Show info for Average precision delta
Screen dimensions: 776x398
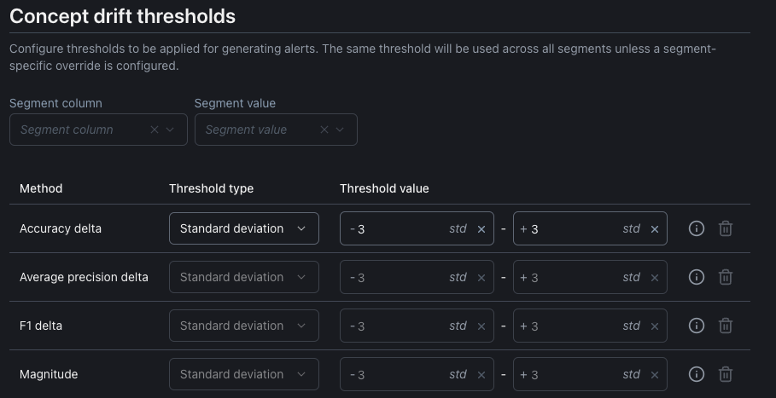697,277
